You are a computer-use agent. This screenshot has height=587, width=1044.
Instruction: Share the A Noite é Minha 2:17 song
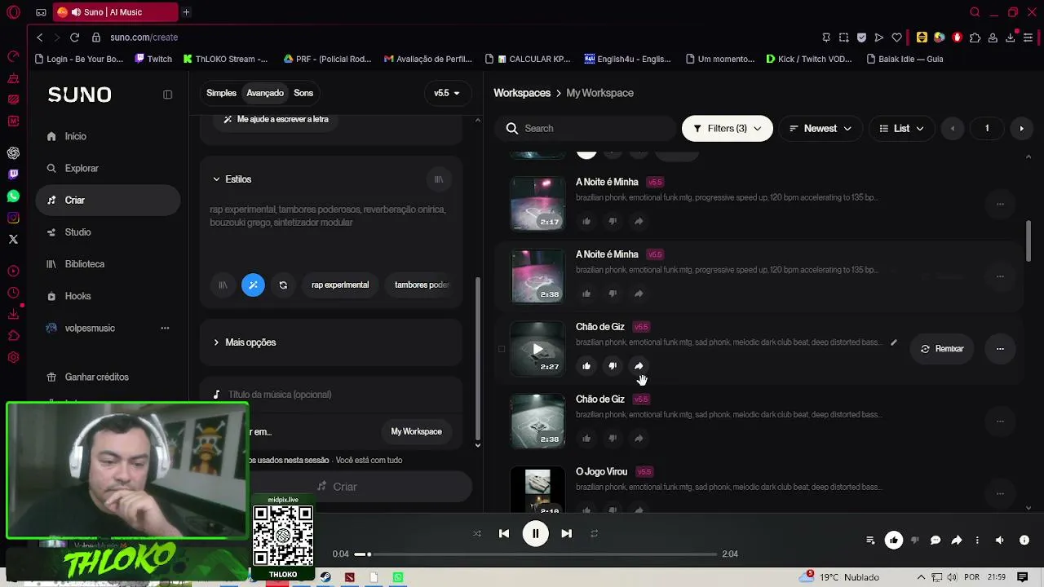[x=639, y=221]
